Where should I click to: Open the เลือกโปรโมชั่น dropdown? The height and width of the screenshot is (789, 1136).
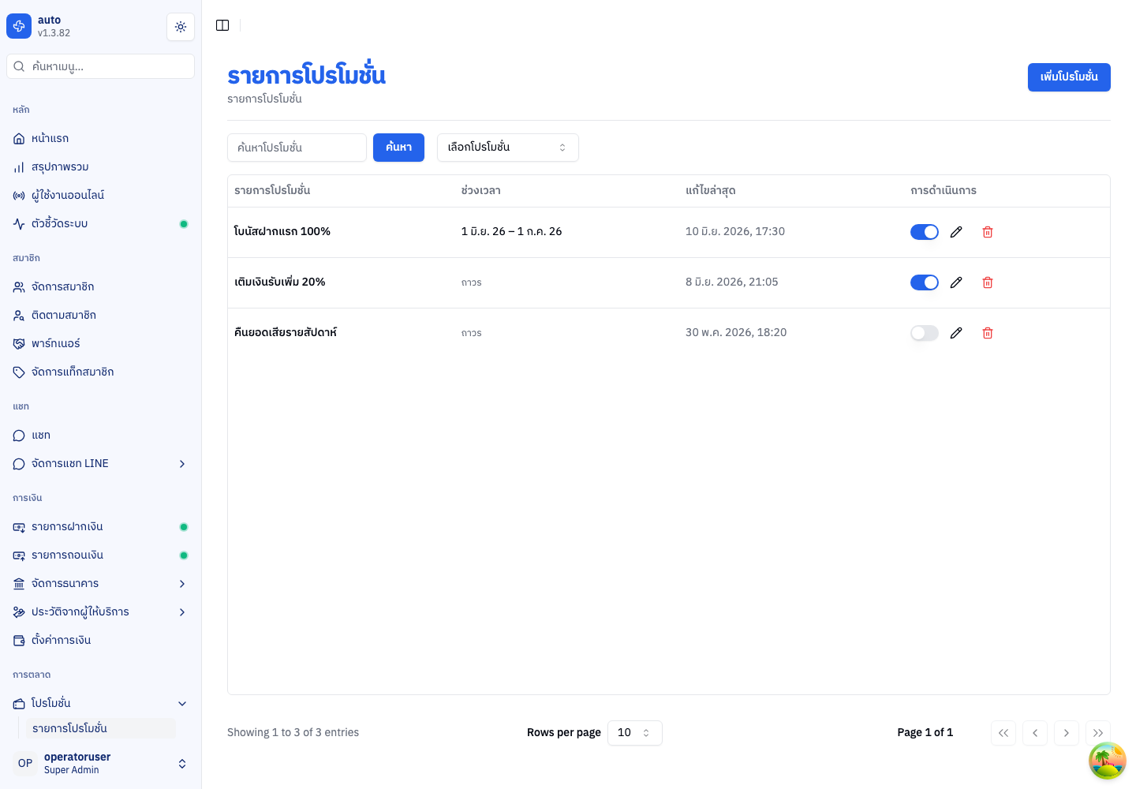click(x=508, y=148)
